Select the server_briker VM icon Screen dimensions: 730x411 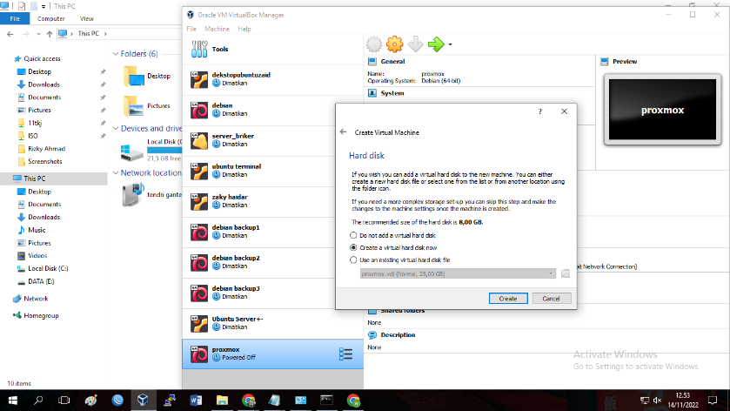(x=199, y=141)
